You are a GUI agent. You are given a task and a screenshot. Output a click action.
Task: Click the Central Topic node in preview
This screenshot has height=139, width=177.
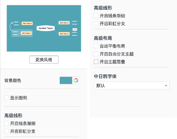[x=45, y=28]
